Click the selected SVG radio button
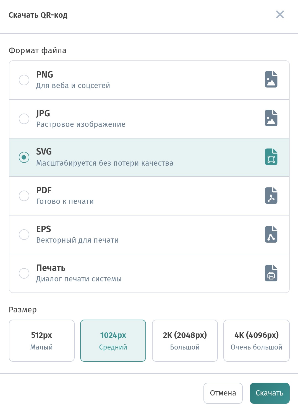298x411 pixels. [24, 157]
